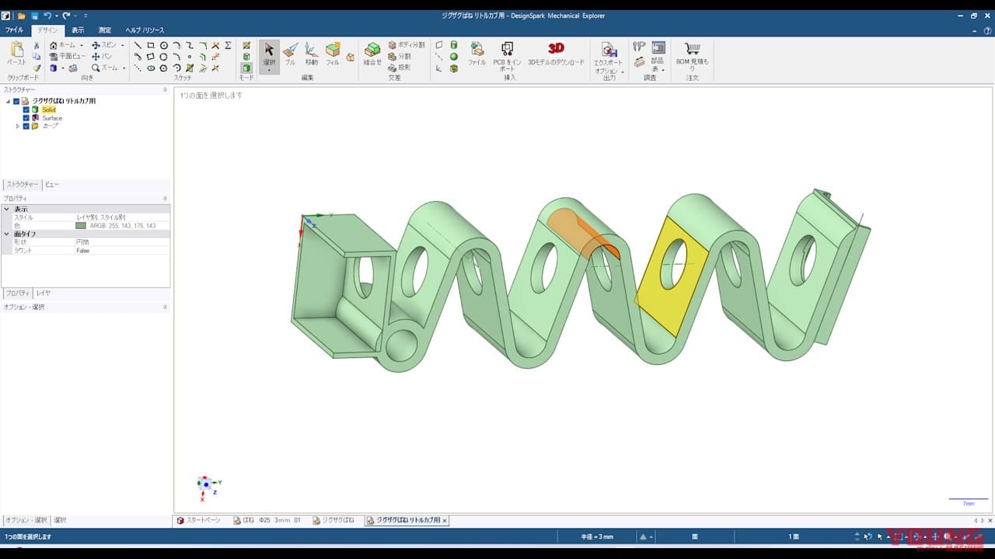
Task: Toggle the カーブ folder checkbox
Action: (x=26, y=126)
